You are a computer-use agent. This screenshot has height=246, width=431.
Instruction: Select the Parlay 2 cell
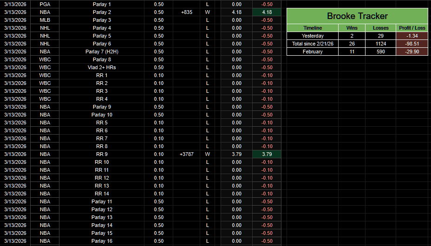click(x=102, y=13)
